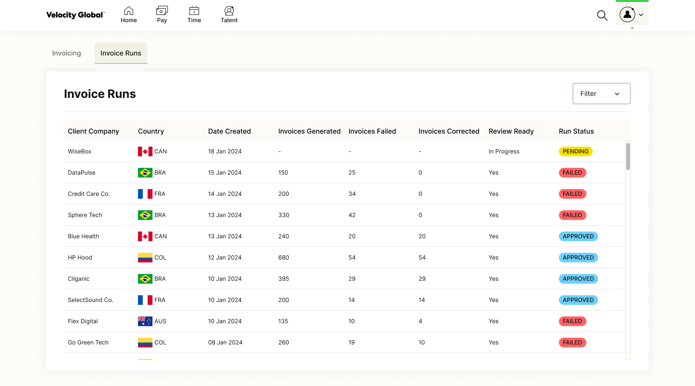Click the Canada flag in Blue Health row

145,236
